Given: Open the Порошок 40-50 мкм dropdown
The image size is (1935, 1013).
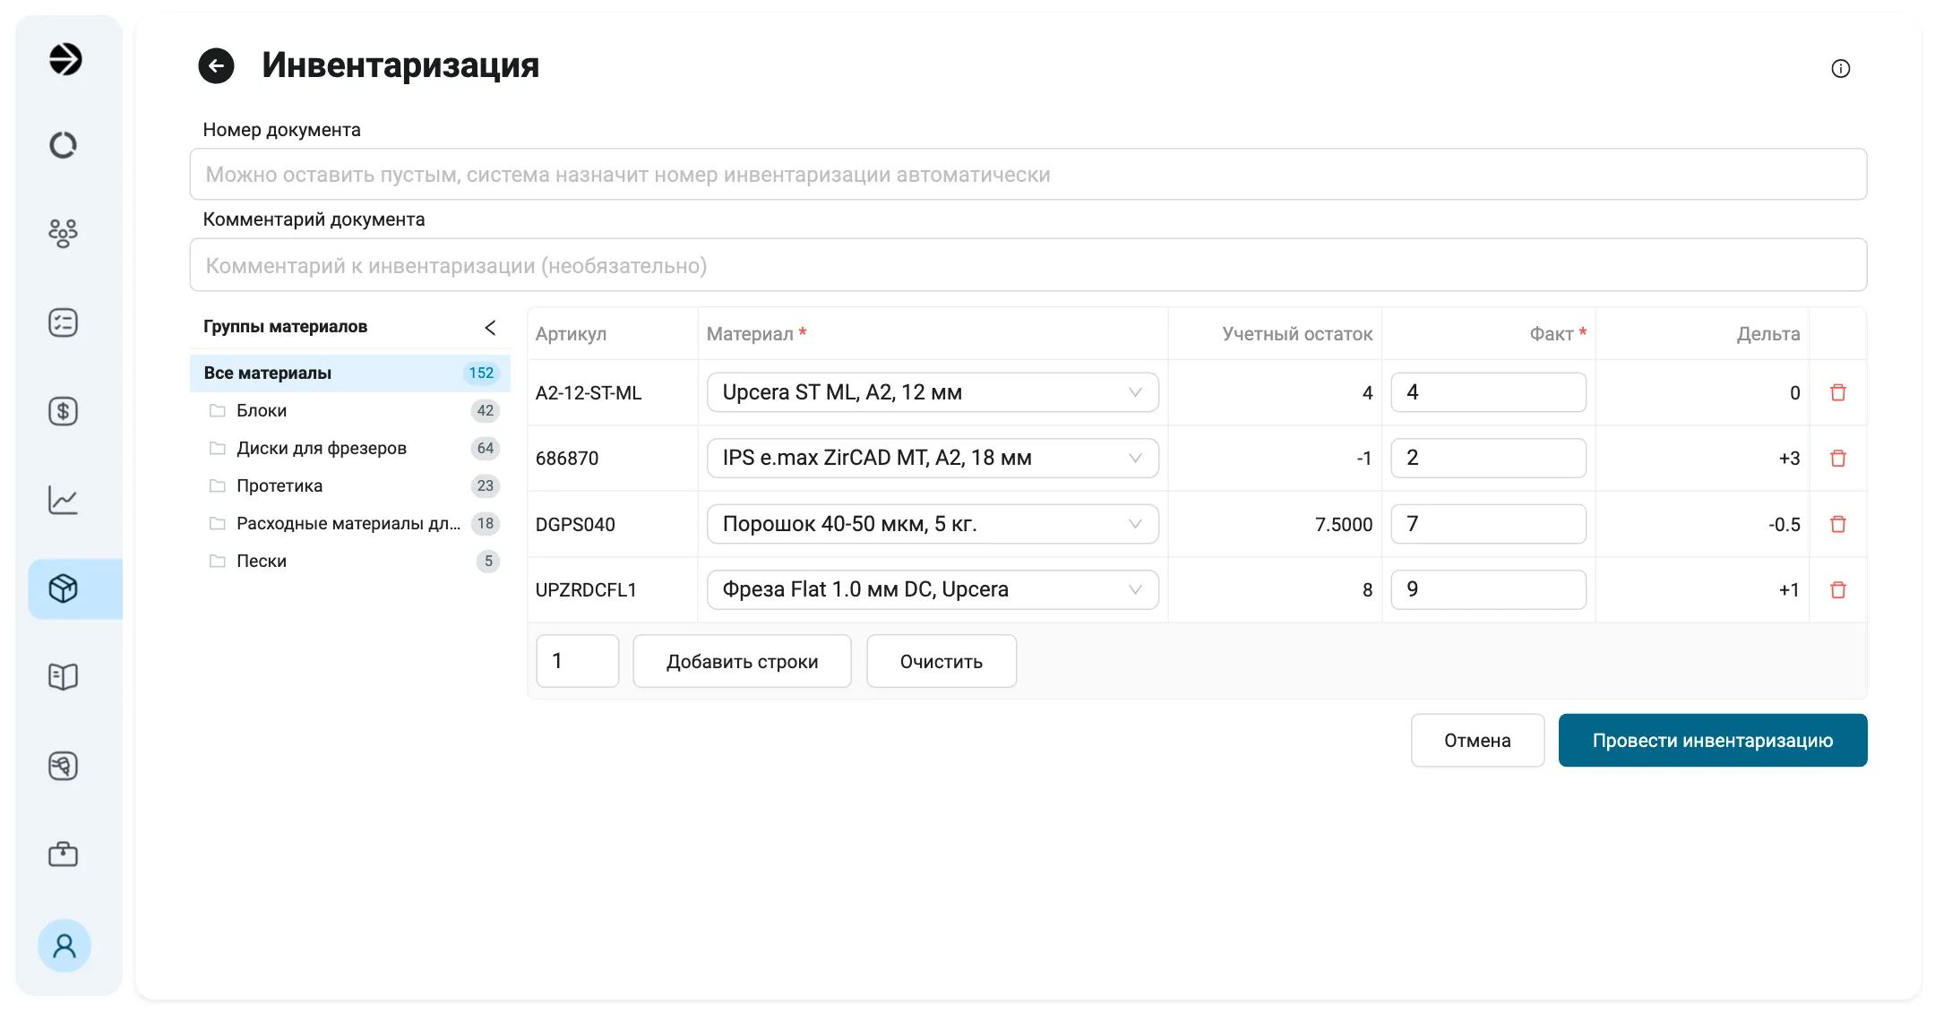Looking at the screenshot, I should pos(933,524).
